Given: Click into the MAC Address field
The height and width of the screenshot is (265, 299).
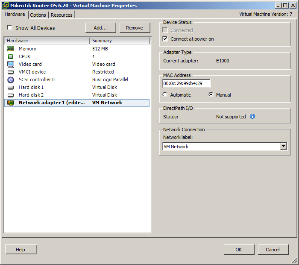Looking at the screenshot, I should point(186,83).
